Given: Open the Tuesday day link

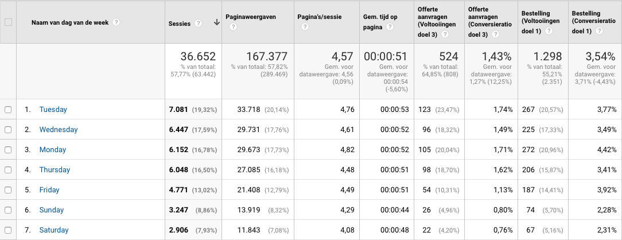Looking at the screenshot, I should [53, 110].
